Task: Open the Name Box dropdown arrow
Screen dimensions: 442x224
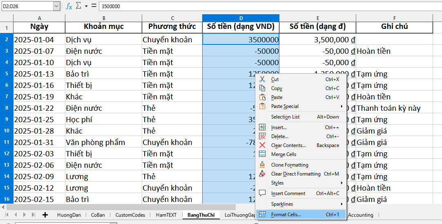Action: coord(57,6)
